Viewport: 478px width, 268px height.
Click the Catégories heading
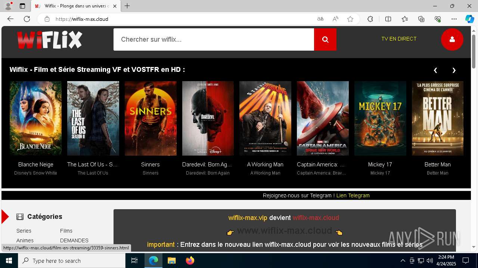tap(45, 217)
